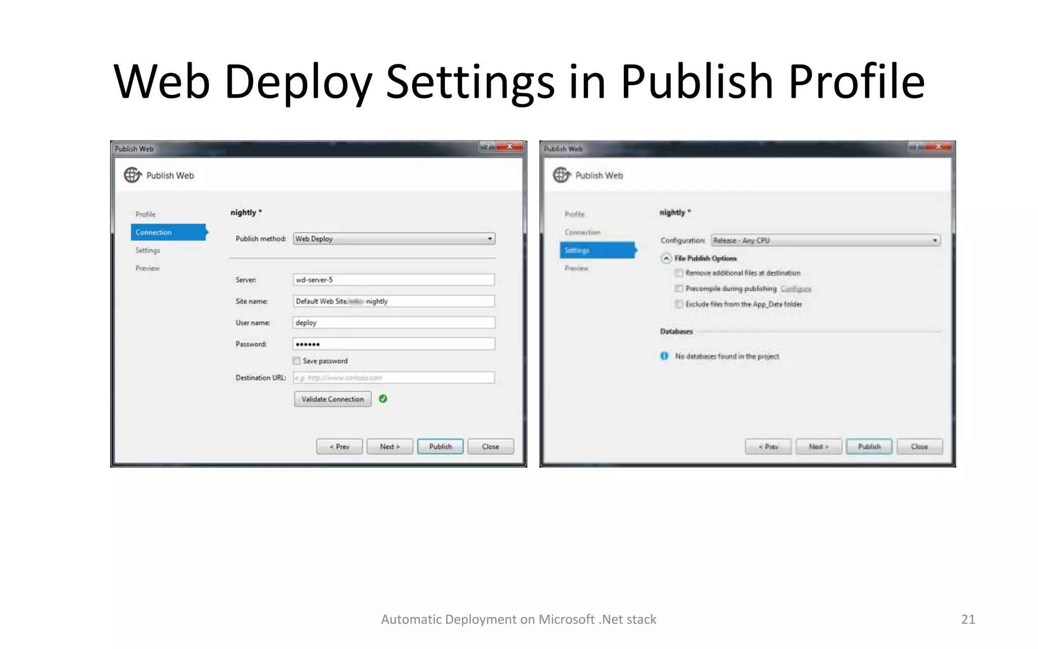Click the blue info icon beside No databases found
Image resolution: width=1038 pixels, height=649 pixels.
pos(664,356)
